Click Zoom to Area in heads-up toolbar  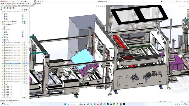coord(99,6)
